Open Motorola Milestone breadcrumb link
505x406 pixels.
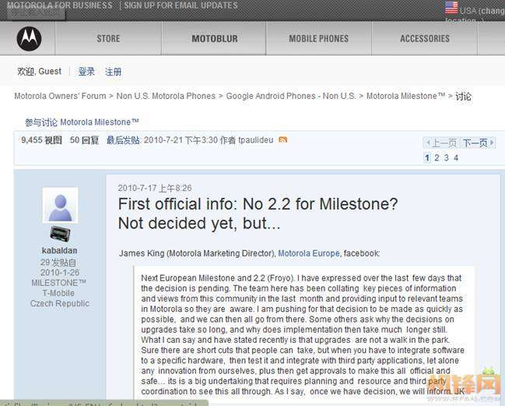[406, 96]
